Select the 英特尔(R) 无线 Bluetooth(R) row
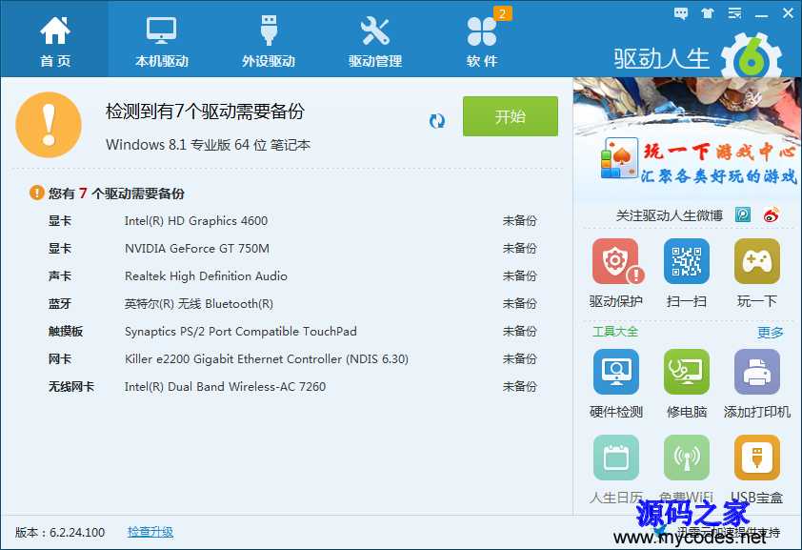This screenshot has height=550, width=802. coord(292,304)
